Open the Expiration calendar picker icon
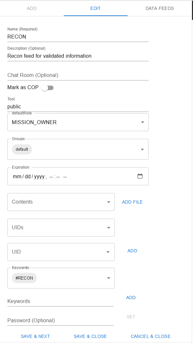The image size is (193, 344). (x=140, y=176)
